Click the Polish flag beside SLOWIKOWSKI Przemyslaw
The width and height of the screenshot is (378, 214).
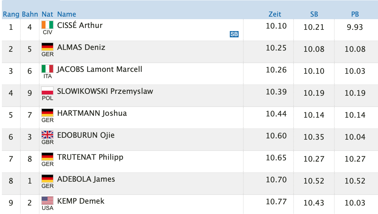pyautogui.click(x=47, y=91)
